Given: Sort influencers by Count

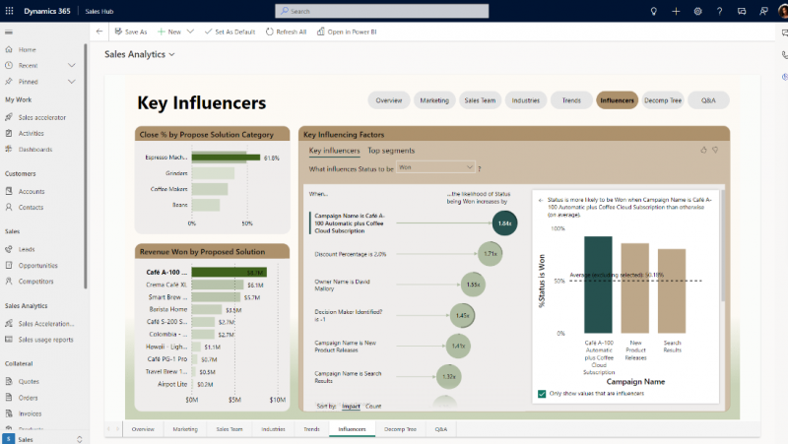Looking at the screenshot, I should [x=373, y=406].
